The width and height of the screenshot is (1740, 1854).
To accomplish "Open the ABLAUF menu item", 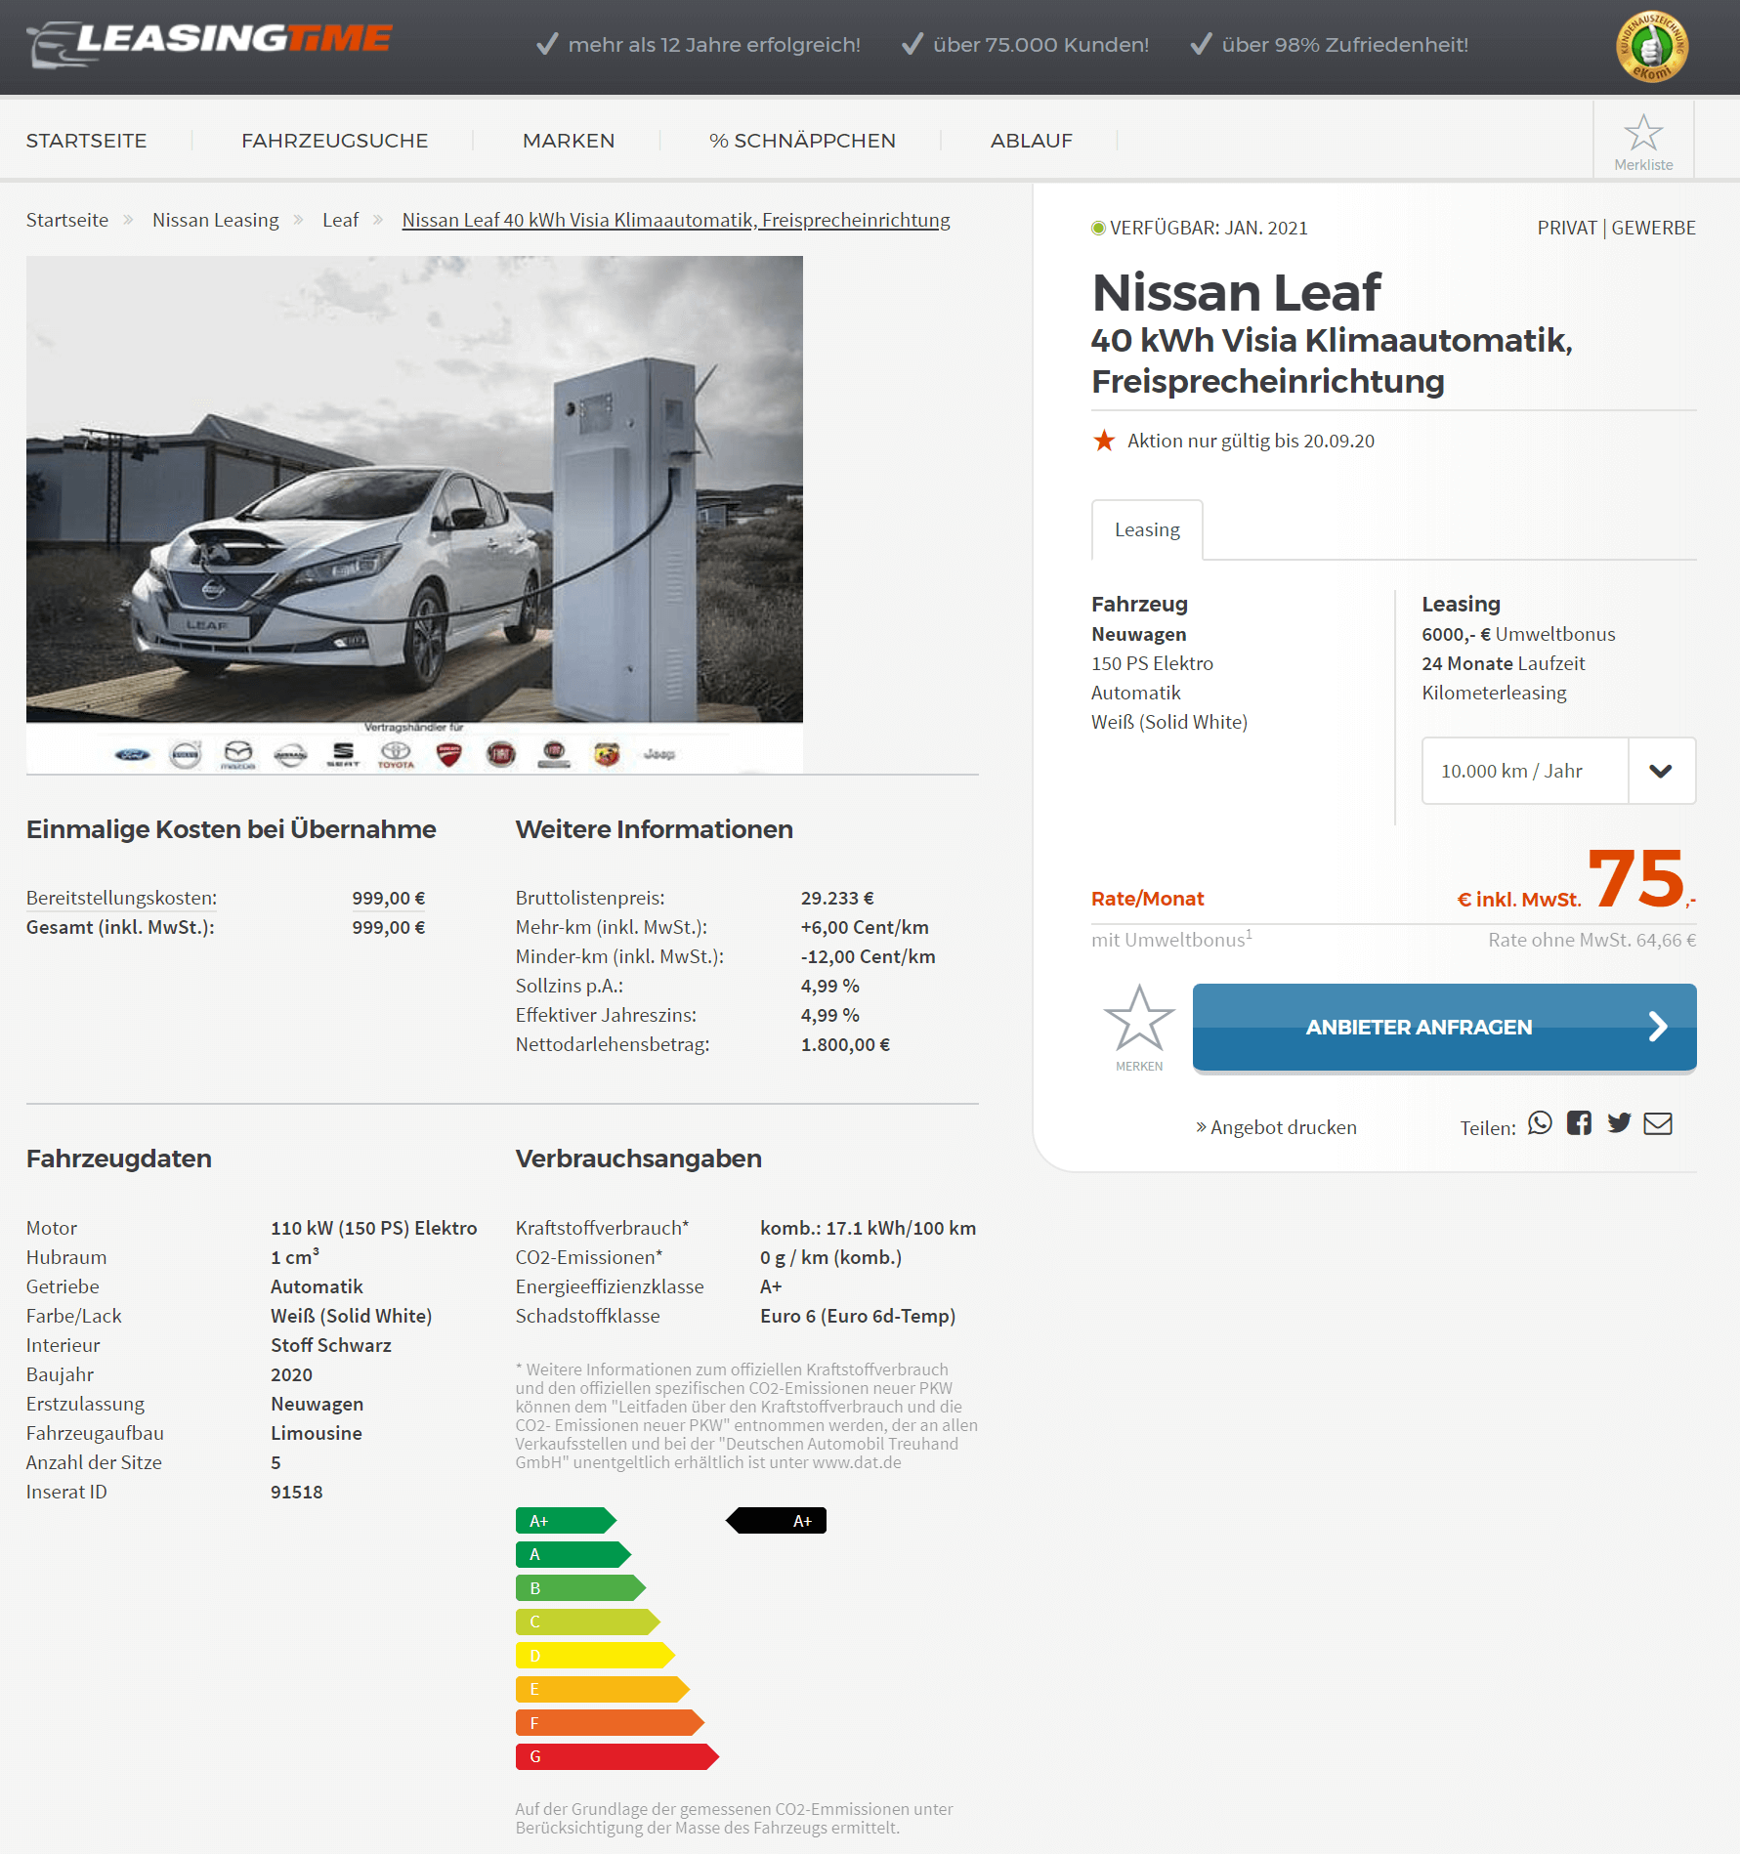I will (x=1032, y=141).
